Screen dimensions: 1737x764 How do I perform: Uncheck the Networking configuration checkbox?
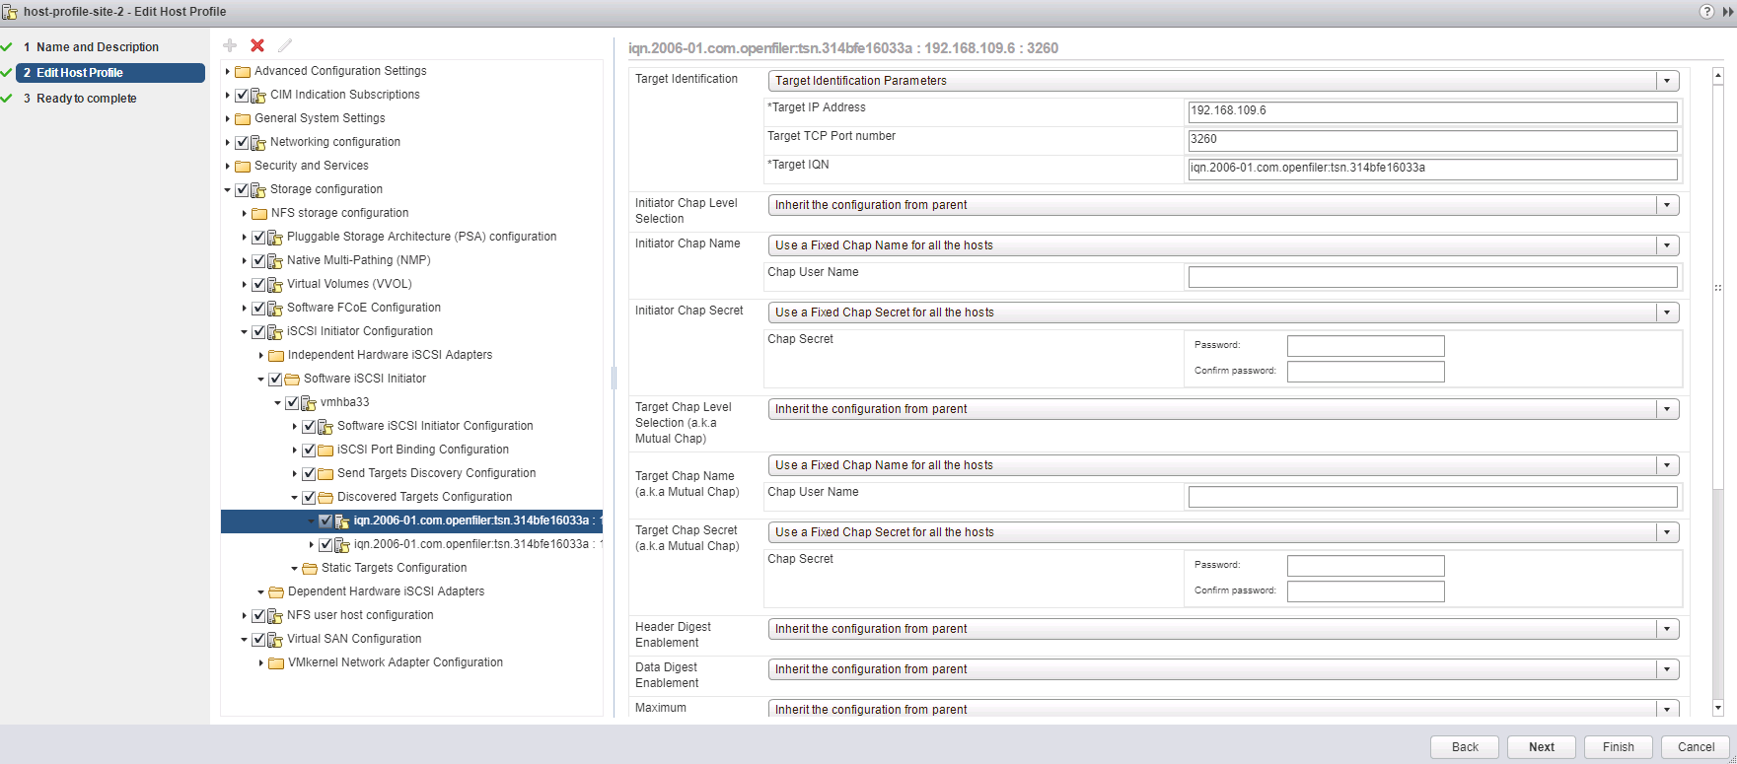point(242,142)
